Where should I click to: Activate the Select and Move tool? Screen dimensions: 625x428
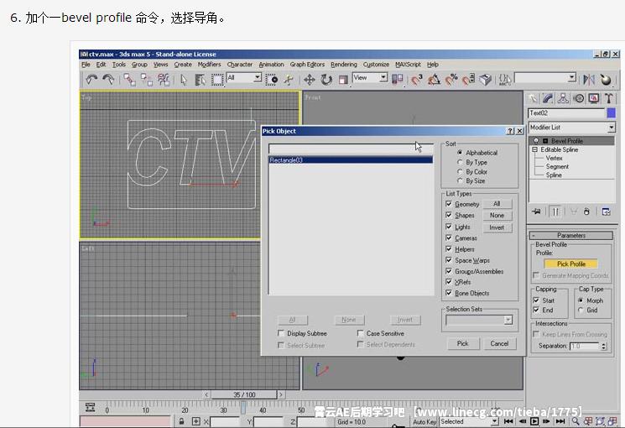tap(310, 80)
